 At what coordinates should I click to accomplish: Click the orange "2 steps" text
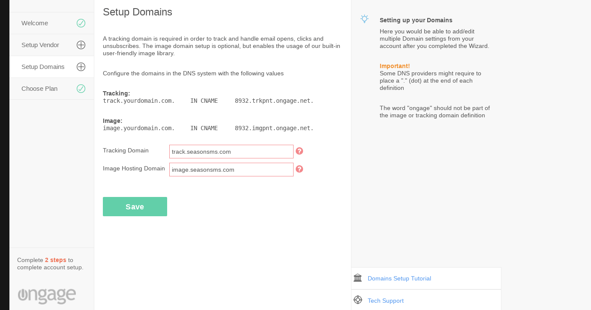(x=56, y=260)
